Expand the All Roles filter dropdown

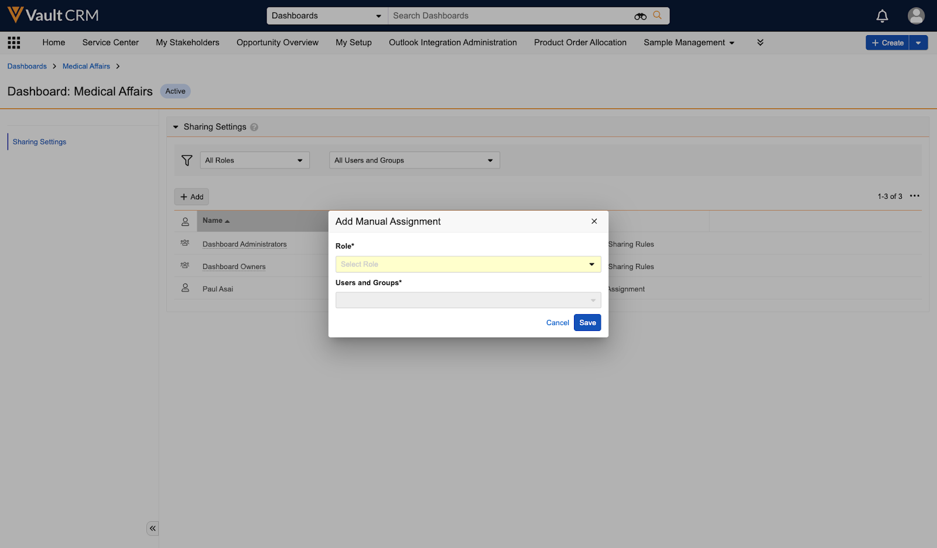click(254, 160)
